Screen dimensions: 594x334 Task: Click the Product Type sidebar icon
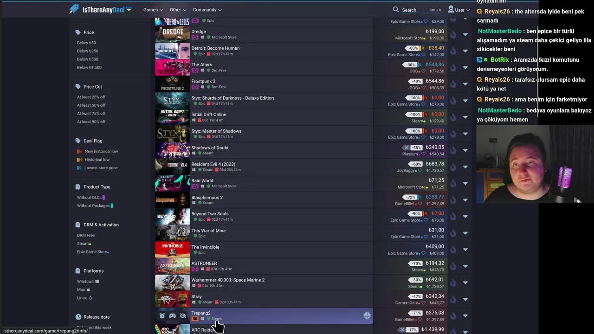pyautogui.click(x=77, y=187)
